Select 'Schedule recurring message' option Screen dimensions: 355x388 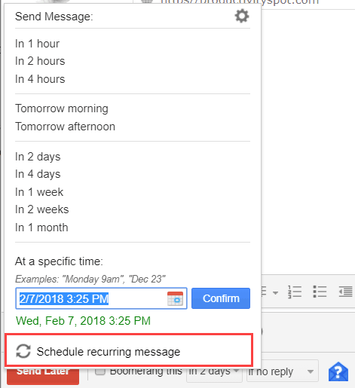[x=129, y=350]
